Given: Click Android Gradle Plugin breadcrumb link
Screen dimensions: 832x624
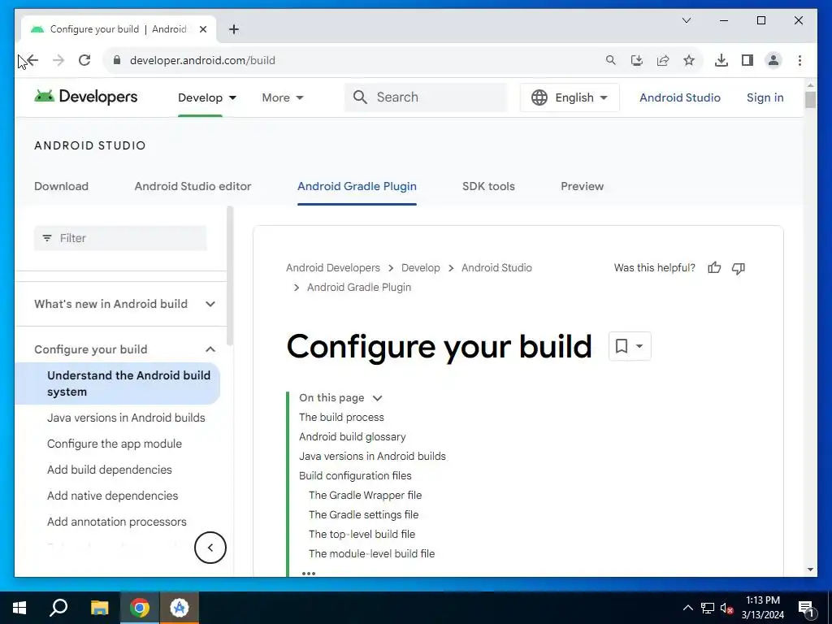Looking at the screenshot, I should click(358, 288).
